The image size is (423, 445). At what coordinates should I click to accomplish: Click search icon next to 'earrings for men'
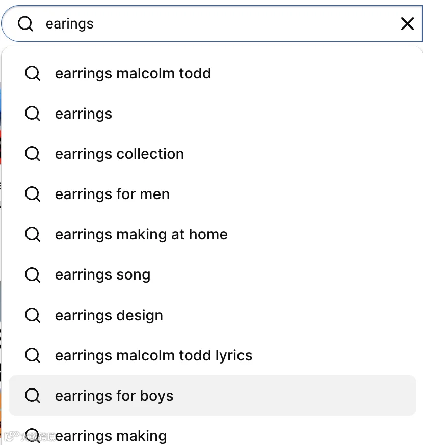pyautogui.click(x=33, y=194)
